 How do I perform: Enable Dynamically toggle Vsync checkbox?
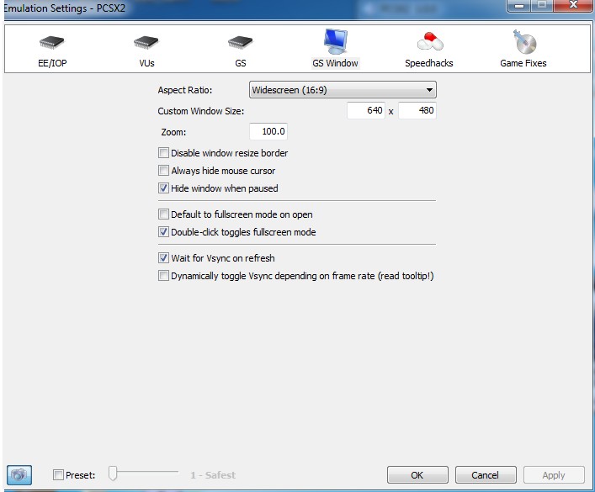click(163, 275)
